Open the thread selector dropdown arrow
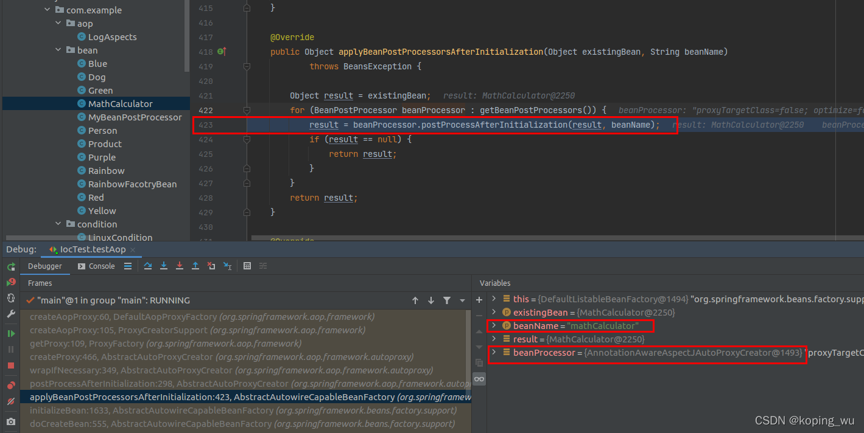The image size is (864, 433). click(462, 300)
